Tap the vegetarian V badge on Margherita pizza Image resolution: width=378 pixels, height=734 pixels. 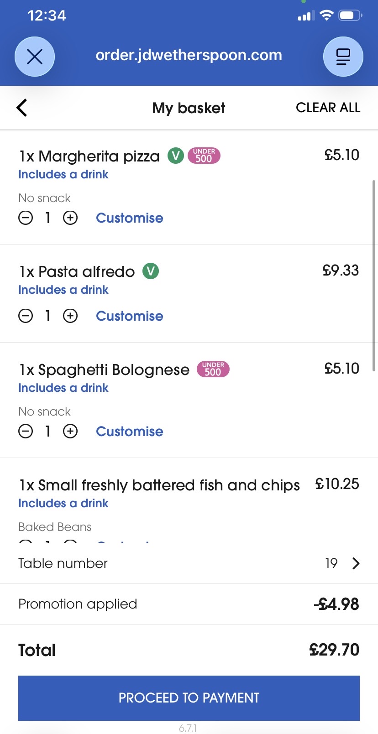coord(175,156)
